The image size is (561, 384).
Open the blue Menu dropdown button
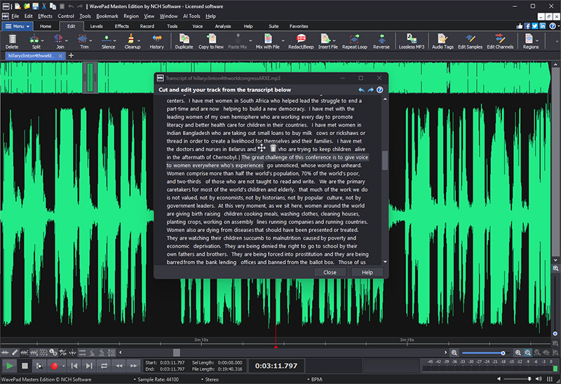click(17, 26)
